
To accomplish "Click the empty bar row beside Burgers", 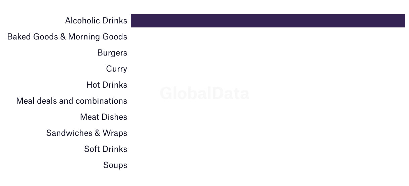I will tap(268, 53).
